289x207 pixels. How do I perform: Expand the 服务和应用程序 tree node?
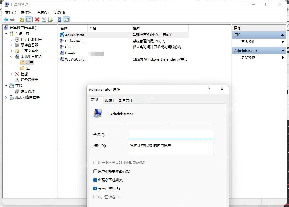(6, 97)
